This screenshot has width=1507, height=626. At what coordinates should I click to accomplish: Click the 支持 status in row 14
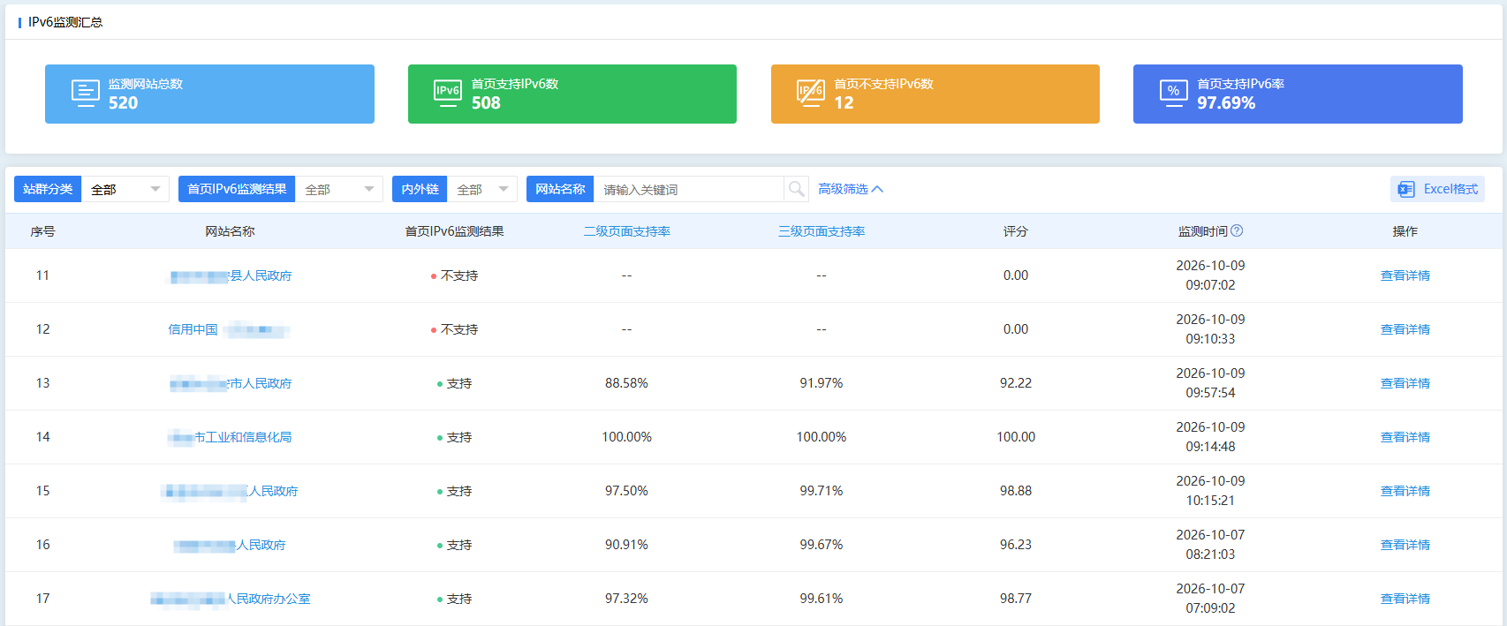pyautogui.click(x=454, y=437)
